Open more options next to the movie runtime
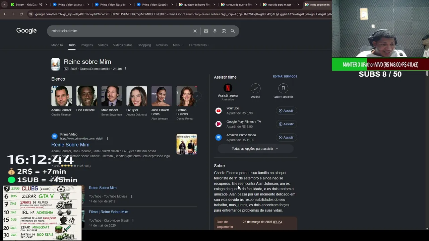The height and width of the screenshot is (241, 429). [x=125, y=69]
